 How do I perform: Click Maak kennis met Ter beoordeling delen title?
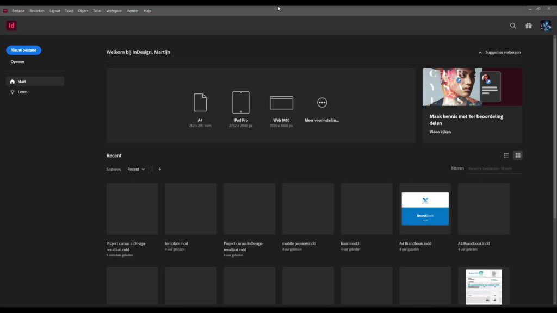(466, 120)
